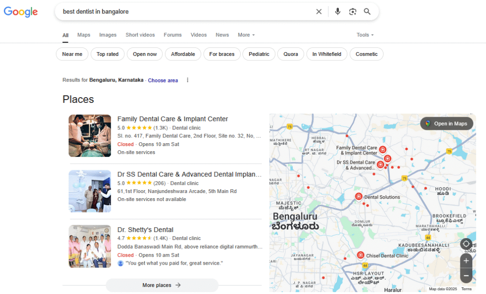Apply the In Whitefield filter chip
Screen dimensions: 486x294
(327, 54)
